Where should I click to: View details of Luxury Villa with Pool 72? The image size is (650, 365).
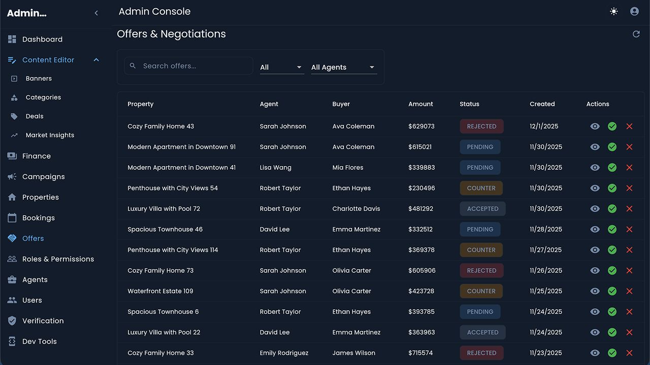(x=595, y=209)
